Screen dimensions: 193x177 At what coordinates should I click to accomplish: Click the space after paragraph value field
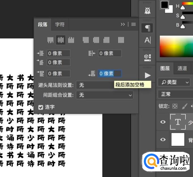110,74
